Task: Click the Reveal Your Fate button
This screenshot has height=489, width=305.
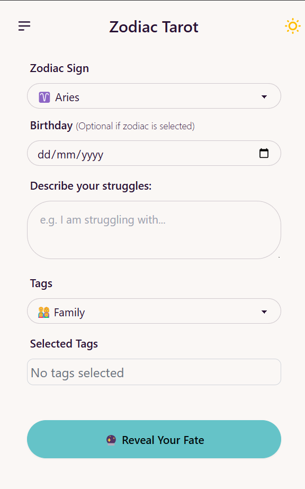Action: coord(154,439)
